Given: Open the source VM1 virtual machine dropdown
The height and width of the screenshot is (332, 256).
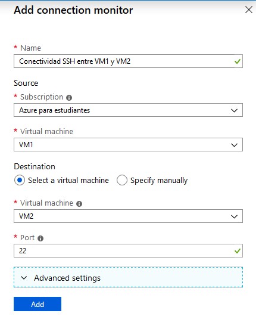Looking at the screenshot, I should click(x=128, y=145).
